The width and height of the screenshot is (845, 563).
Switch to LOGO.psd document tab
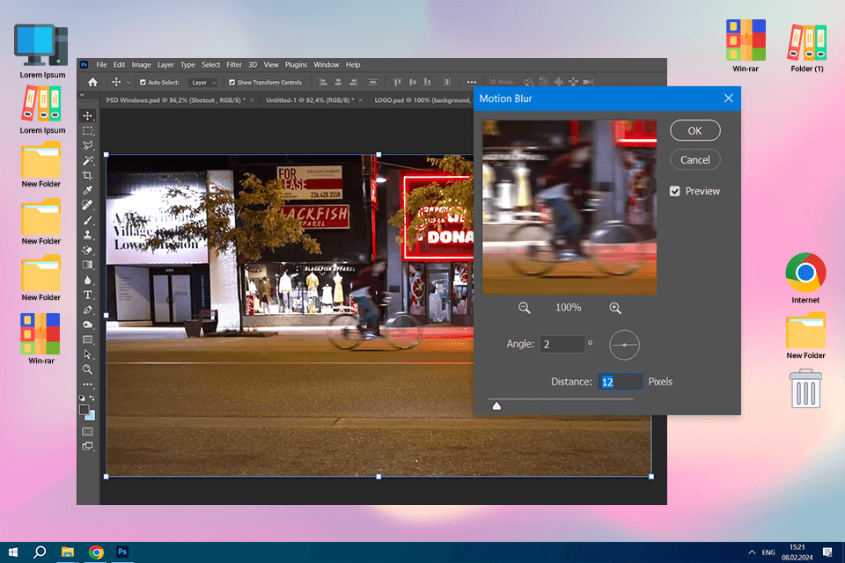coord(422,100)
